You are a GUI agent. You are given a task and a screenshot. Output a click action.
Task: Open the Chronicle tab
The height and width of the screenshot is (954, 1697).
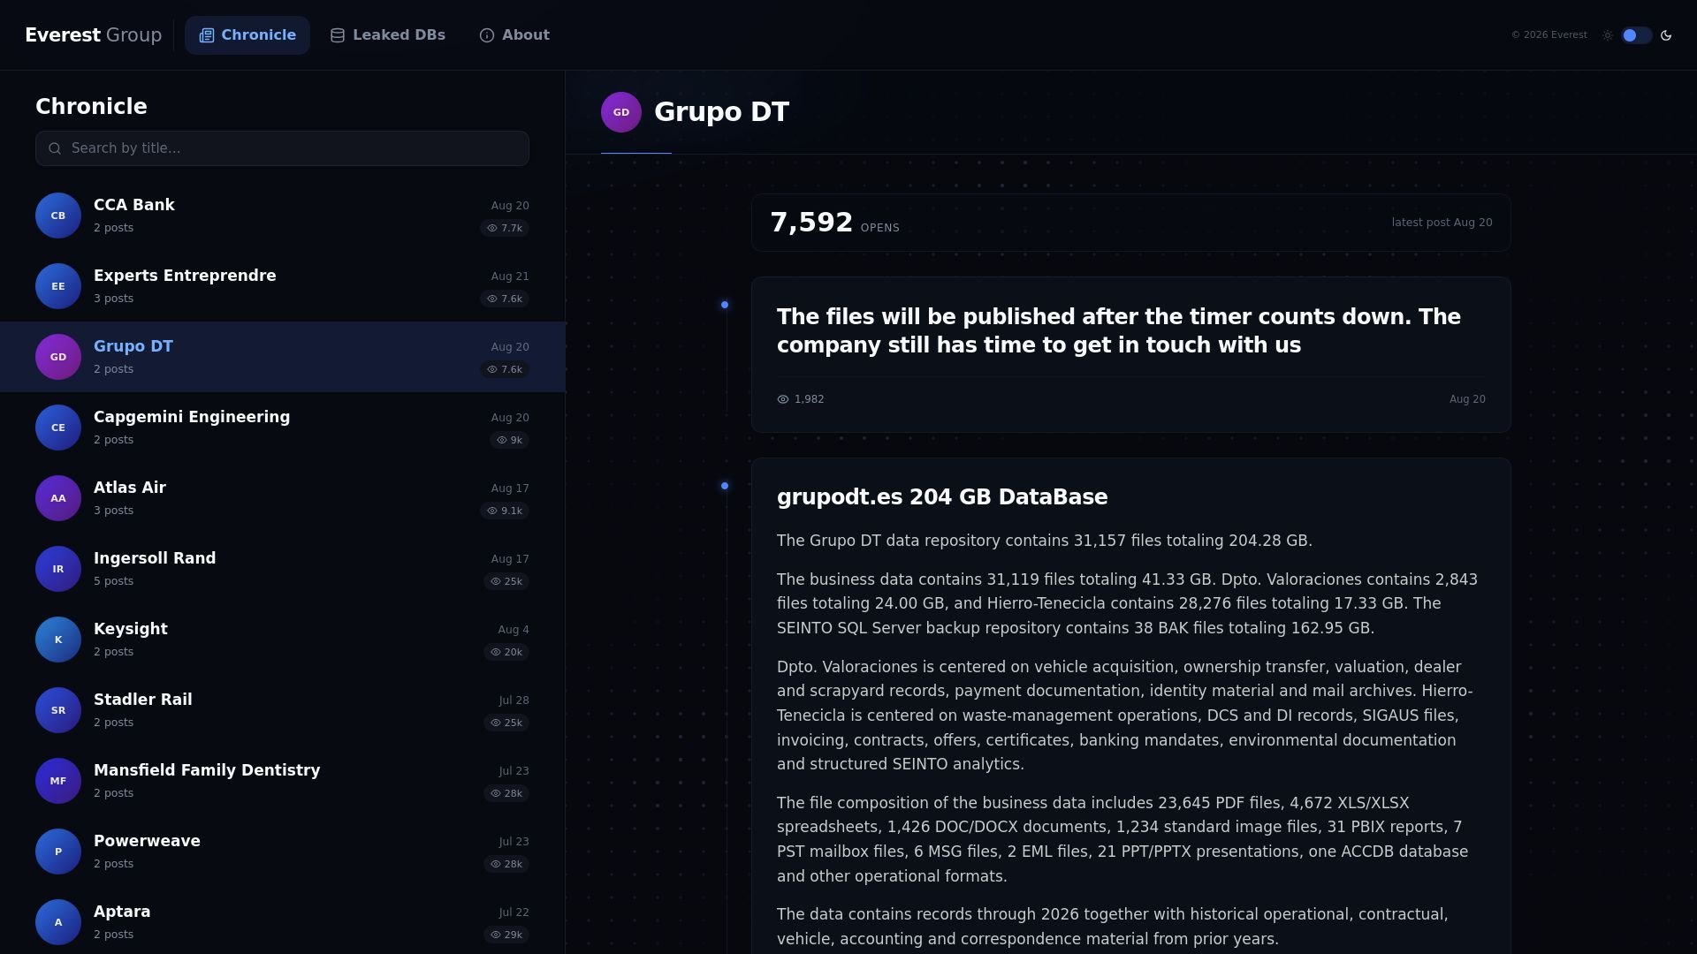point(247,35)
